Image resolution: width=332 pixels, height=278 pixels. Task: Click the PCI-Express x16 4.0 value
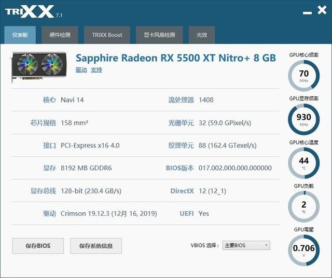pyautogui.click(x=90, y=145)
